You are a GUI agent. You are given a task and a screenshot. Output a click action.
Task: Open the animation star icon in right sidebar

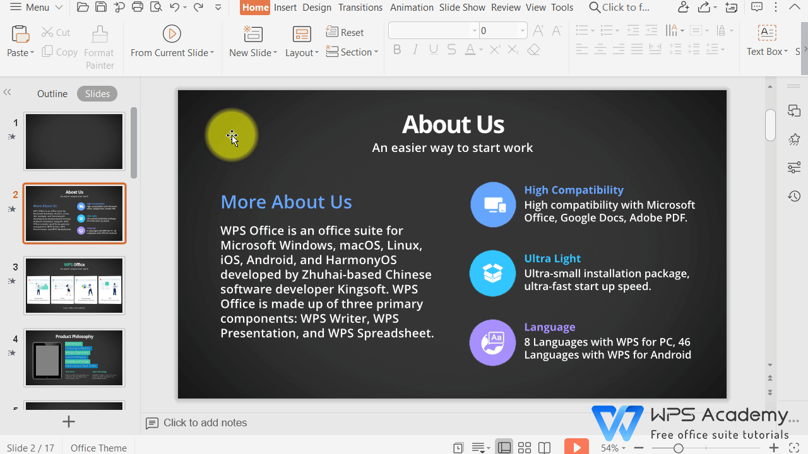point(794,139)
